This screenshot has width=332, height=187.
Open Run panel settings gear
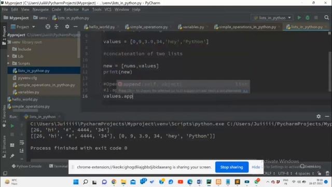click(x=319, y=116)
